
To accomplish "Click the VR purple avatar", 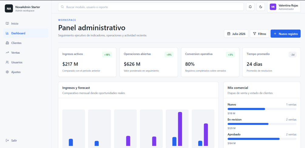I will tap(273, 7).
